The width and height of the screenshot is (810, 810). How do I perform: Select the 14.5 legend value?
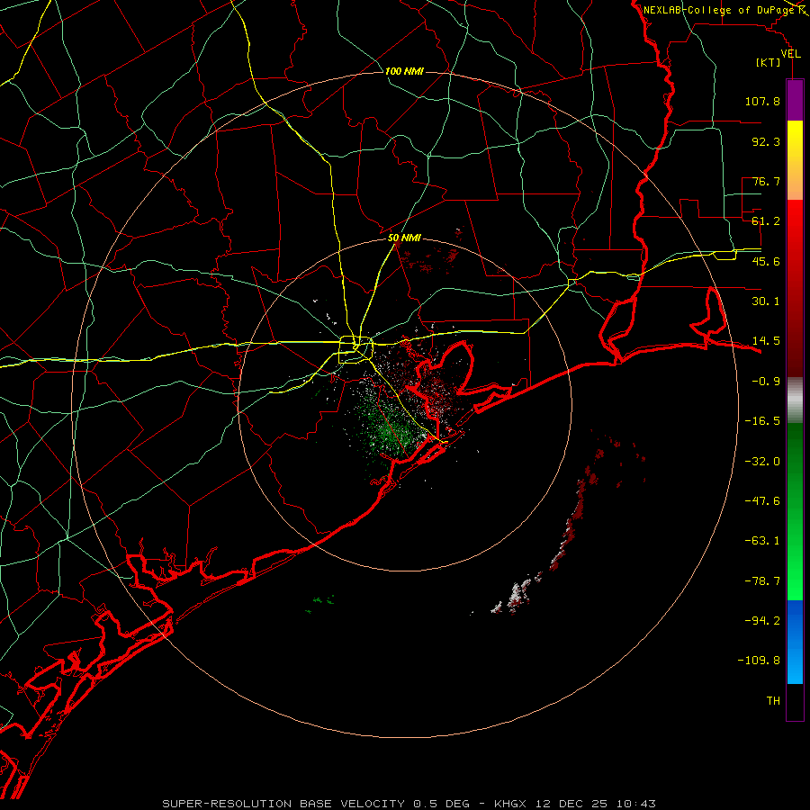pos(766,341)
